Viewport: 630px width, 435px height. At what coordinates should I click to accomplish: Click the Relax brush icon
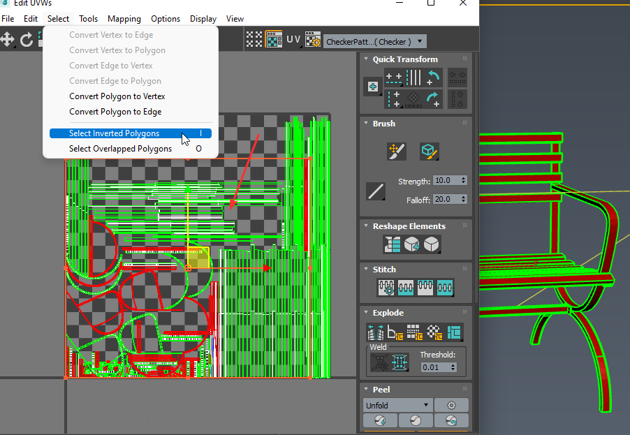pos(428,151)
